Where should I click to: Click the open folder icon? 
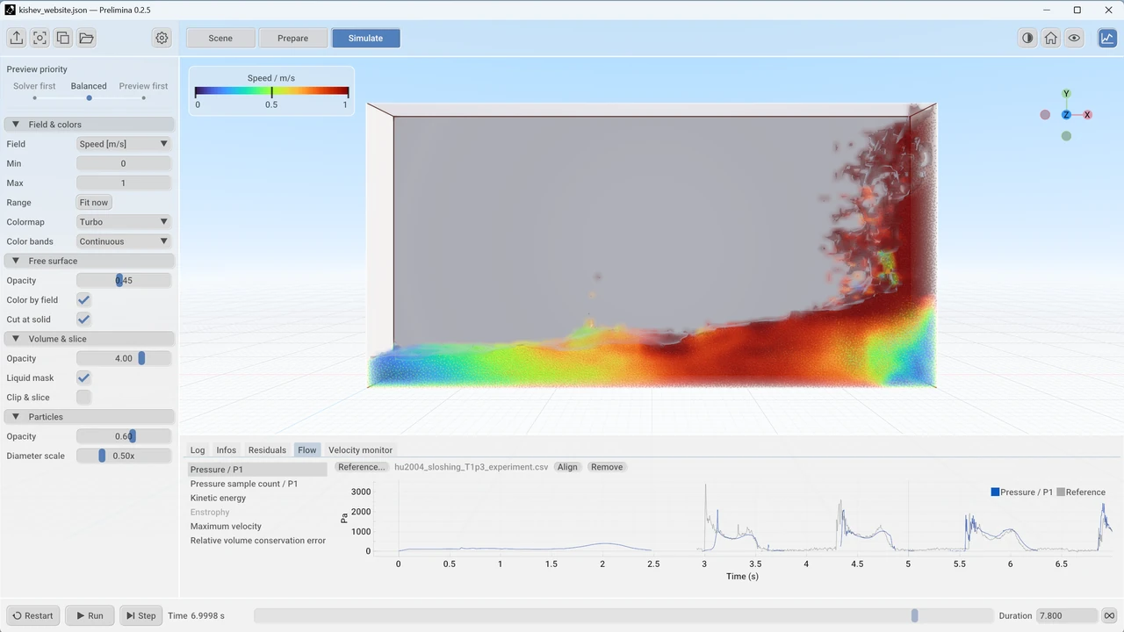click(86, 38)
